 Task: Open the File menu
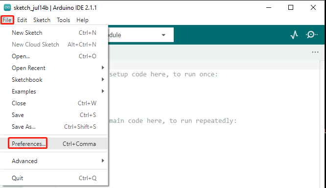pos(7,20)
